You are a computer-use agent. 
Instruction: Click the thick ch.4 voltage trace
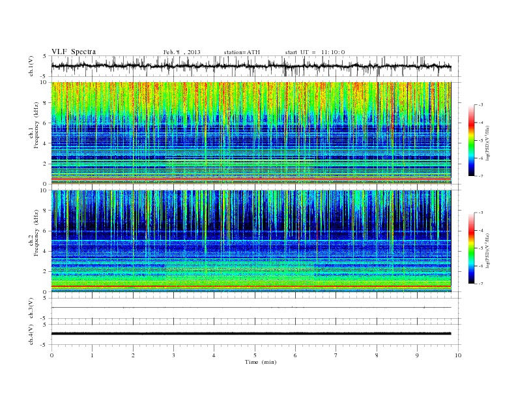click(x=251, y=334)
